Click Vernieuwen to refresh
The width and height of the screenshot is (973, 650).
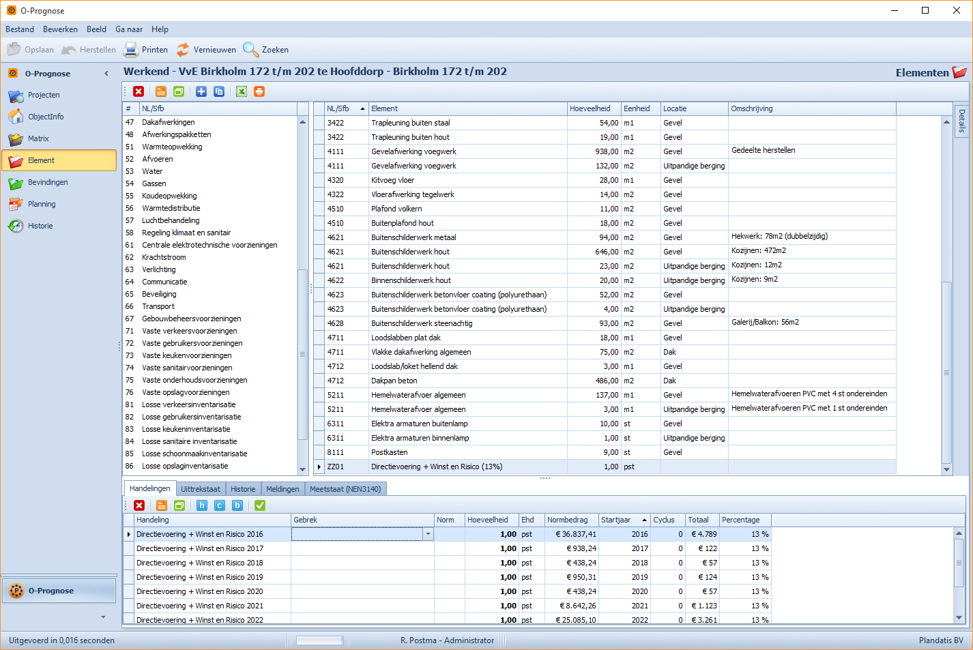click(206, 50)
